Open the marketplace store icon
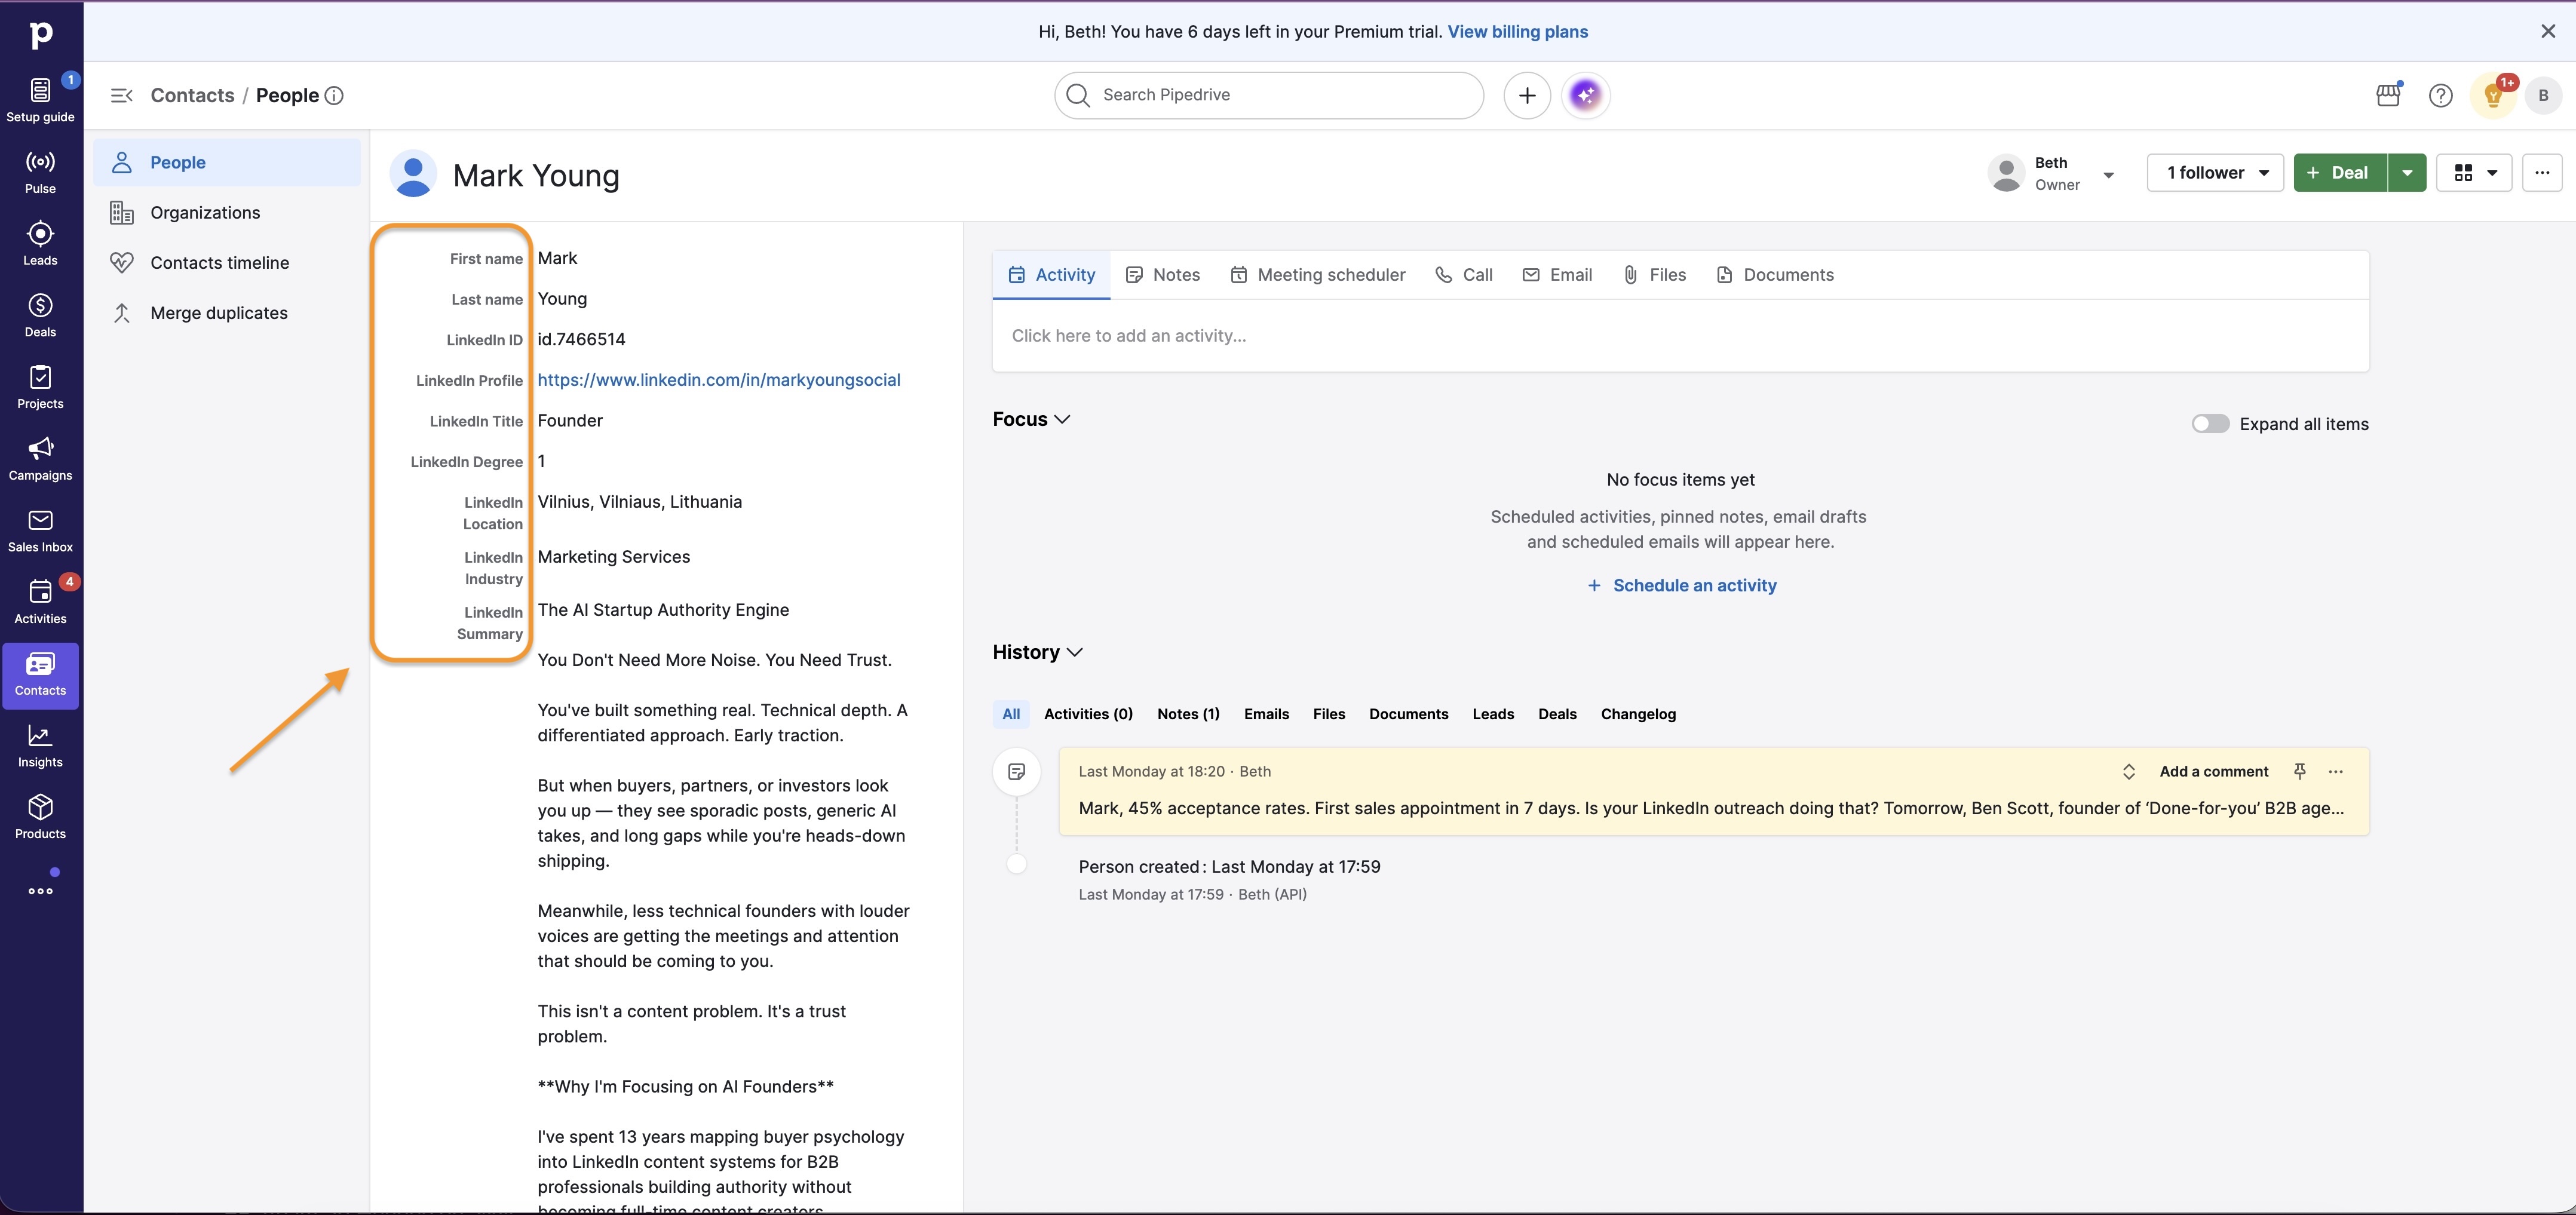This screenshot has height=1215, width=2576. (2388, 95)
